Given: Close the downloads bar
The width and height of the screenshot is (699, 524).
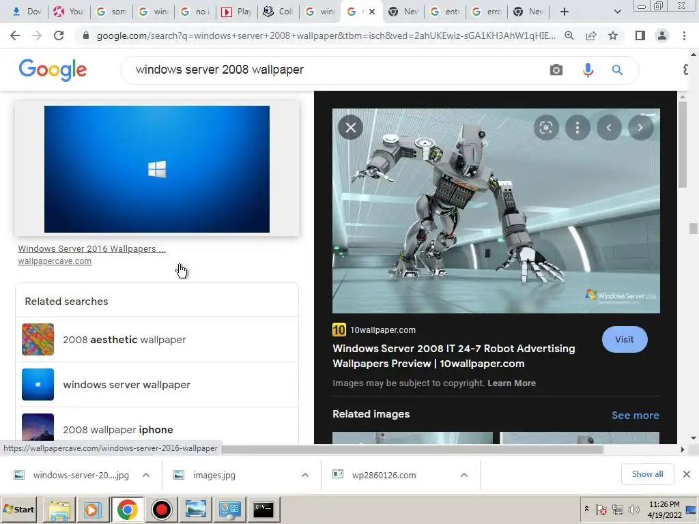Looking at the screenshot, I should tap(687, 474).
